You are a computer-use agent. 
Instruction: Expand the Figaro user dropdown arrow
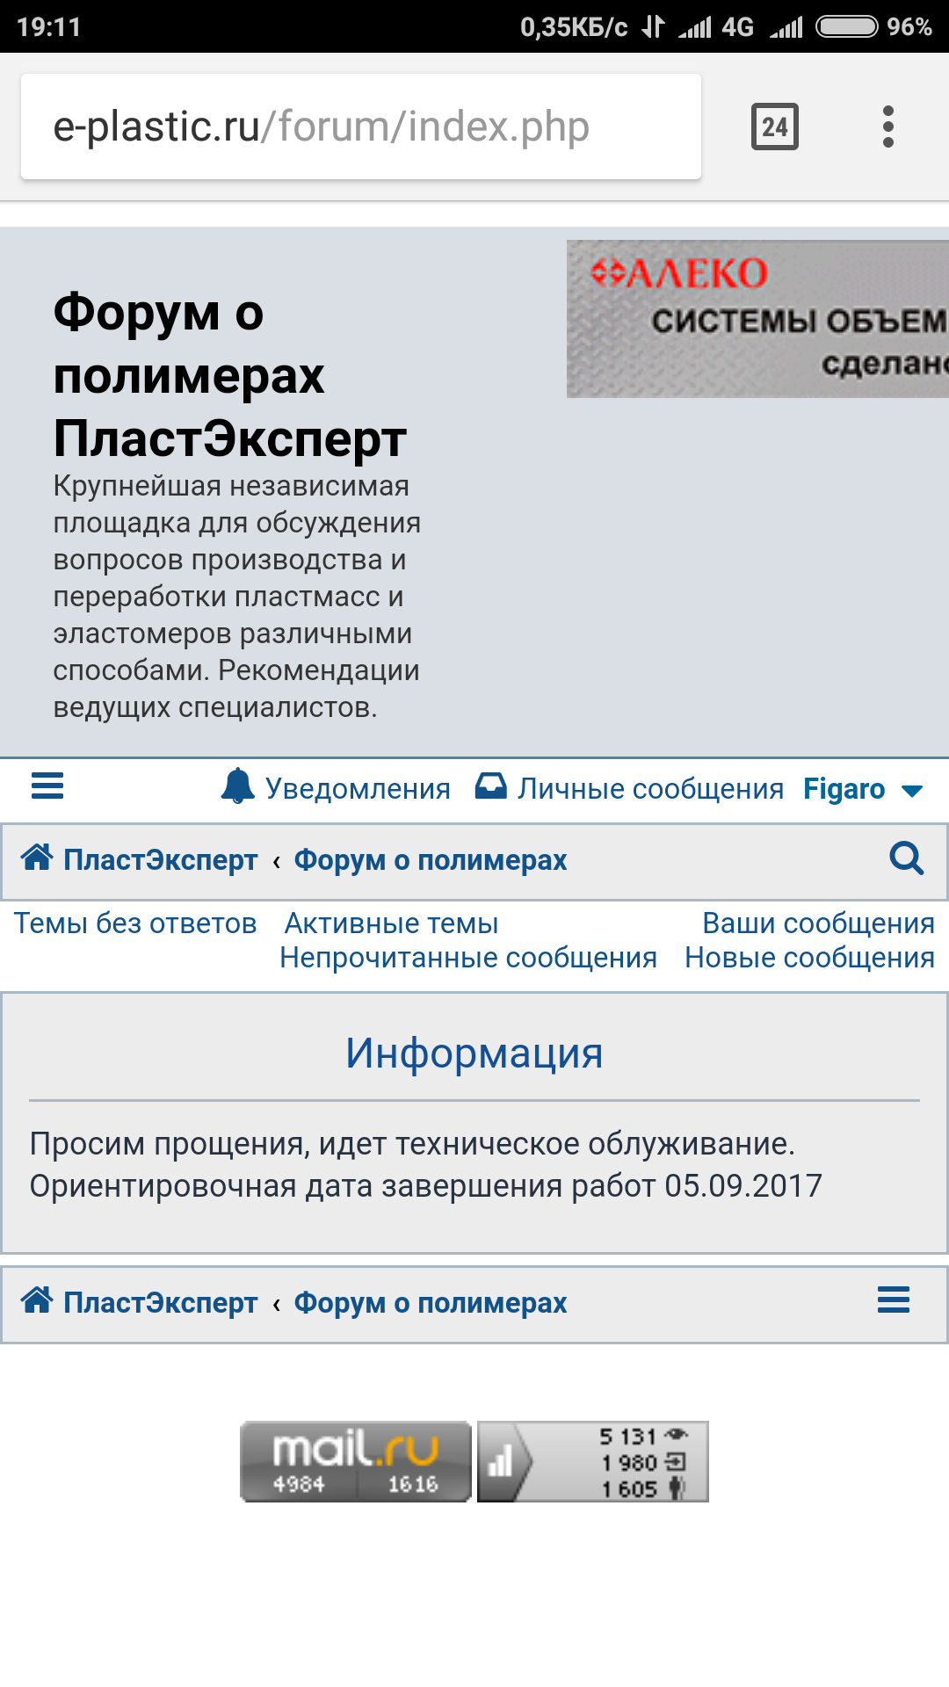click(912, 791)
